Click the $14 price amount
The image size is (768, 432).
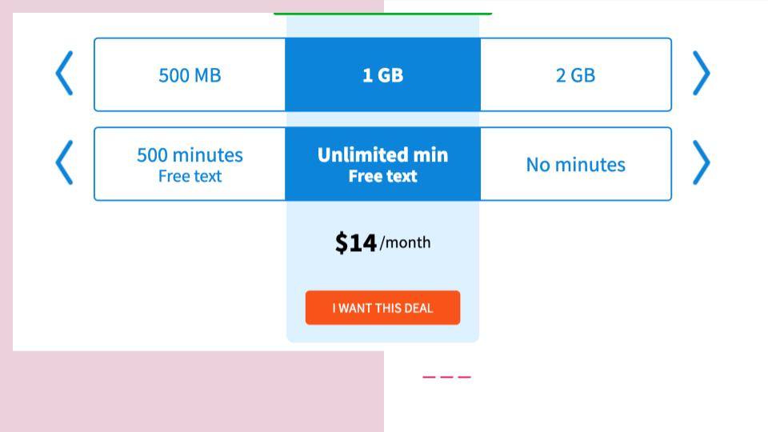[x=355, y=242]
